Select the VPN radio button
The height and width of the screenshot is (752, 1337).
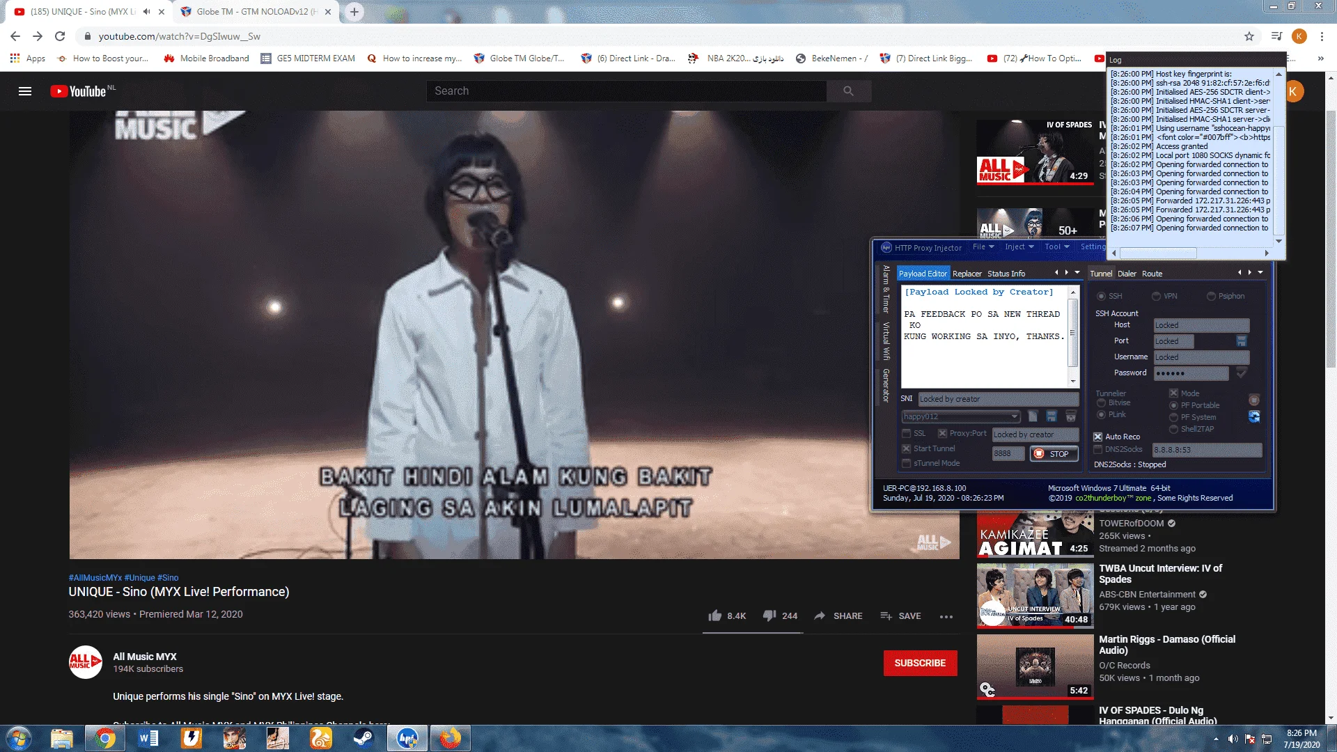(1156, 297)
